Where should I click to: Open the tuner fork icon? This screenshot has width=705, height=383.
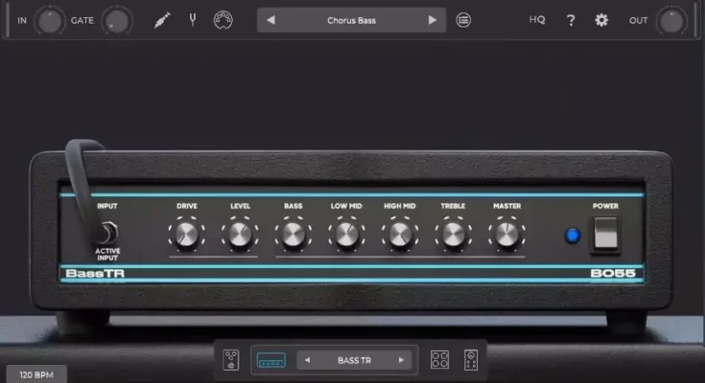192,20
